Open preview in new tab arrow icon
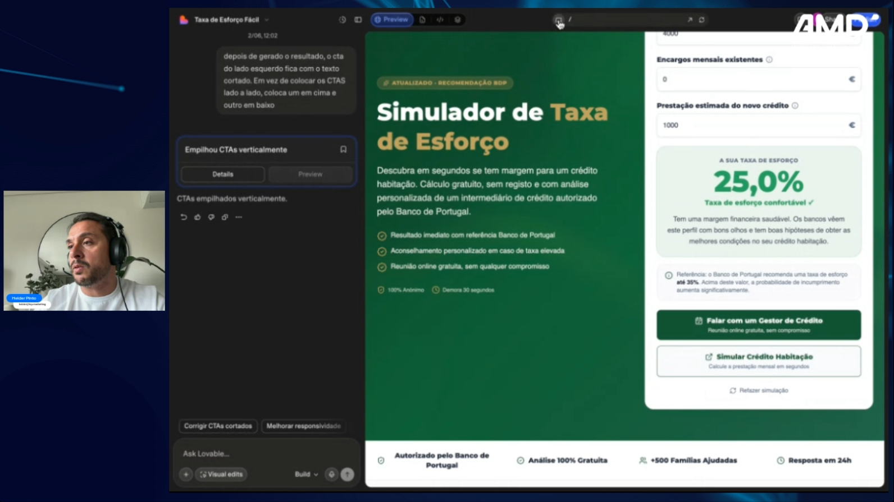 690,20
